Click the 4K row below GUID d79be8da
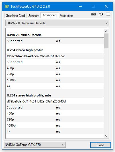The image size is (115, 152). [55, 131]
